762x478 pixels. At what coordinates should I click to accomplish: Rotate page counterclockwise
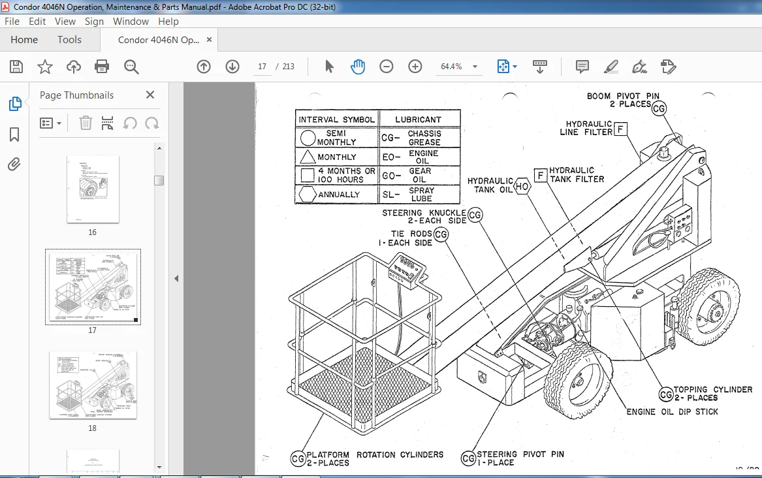(x=130, y=123)
